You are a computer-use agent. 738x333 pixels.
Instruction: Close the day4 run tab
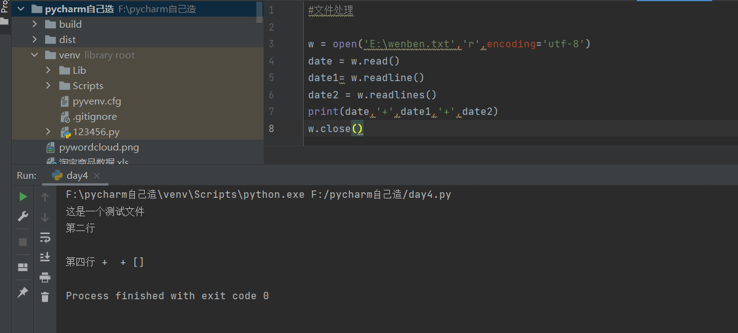pyautogui.click(x=97, y=176)
